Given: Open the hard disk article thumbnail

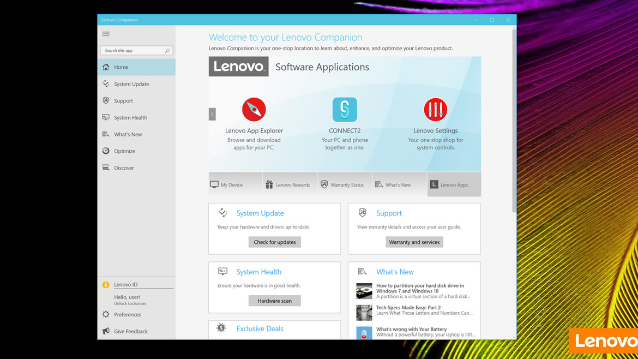Looking at the screenshot, I should point(364,291).
